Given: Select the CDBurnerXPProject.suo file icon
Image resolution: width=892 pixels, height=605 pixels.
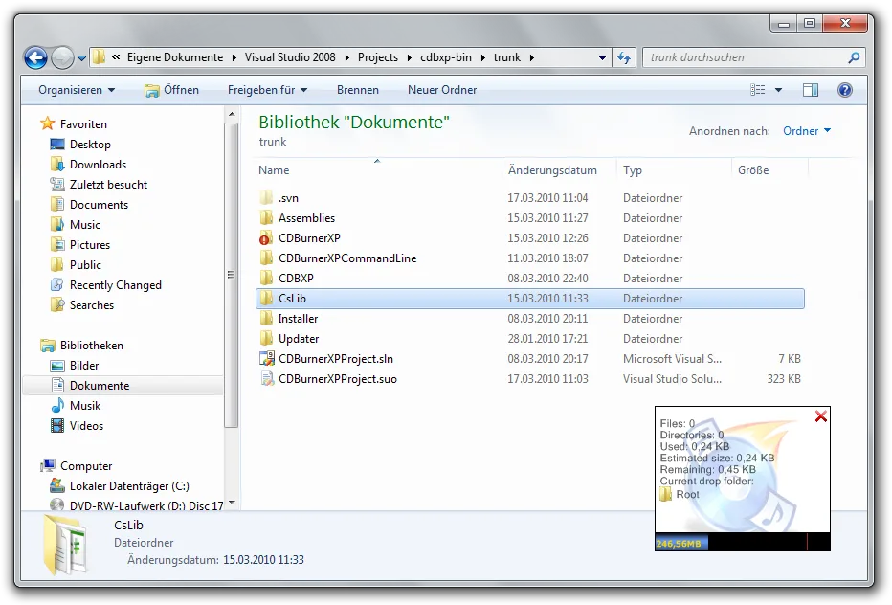Looking at the screenshot, I should coord(266,378).
